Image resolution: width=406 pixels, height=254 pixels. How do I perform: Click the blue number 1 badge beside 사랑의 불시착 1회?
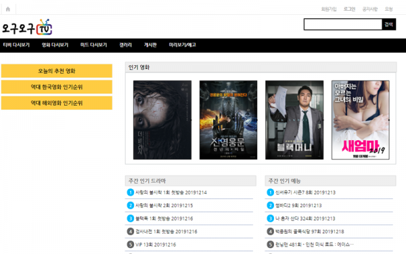[130, 192]
